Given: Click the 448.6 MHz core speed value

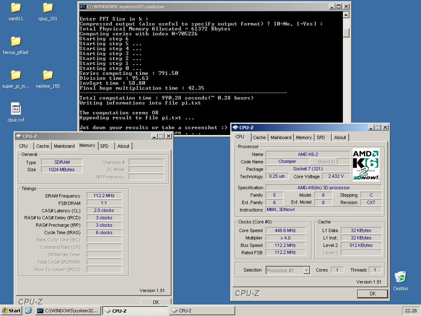Looking at the screenshot, I should [285, 230].
